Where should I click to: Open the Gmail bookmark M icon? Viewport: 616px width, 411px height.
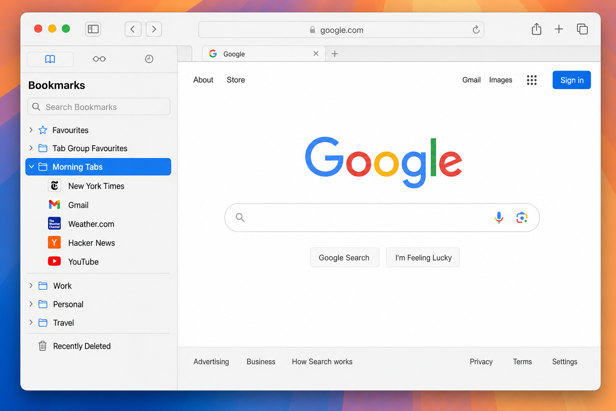55,205
